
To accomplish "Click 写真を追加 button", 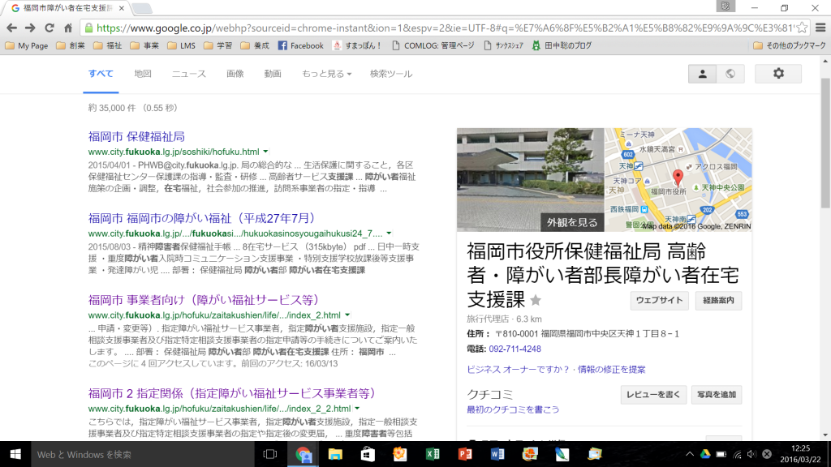I will point(716,395).
